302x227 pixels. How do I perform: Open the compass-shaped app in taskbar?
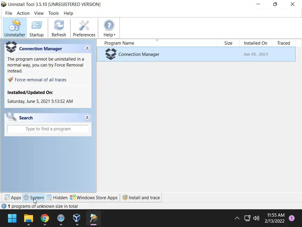pos(61,218)
